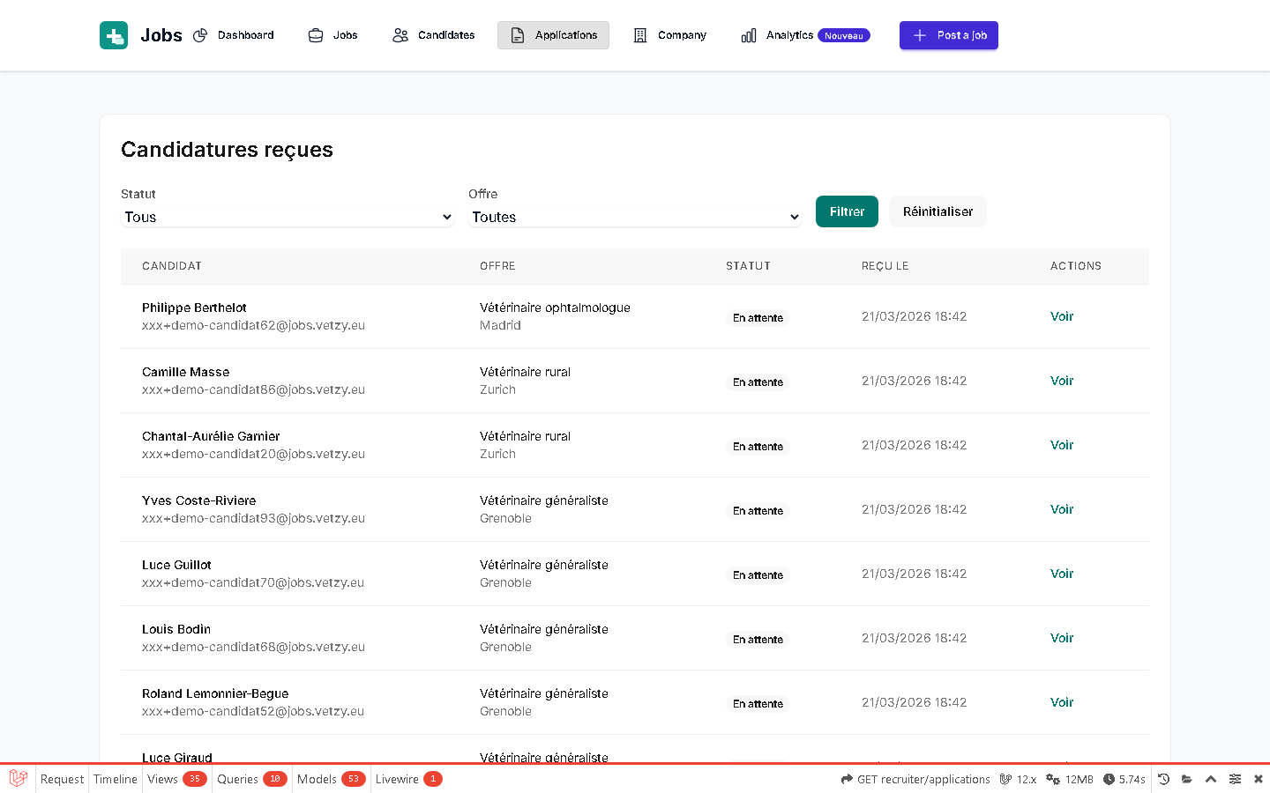
Task: Click Voir for Louis Bodin's application
Action: (x=1062, y=638)
